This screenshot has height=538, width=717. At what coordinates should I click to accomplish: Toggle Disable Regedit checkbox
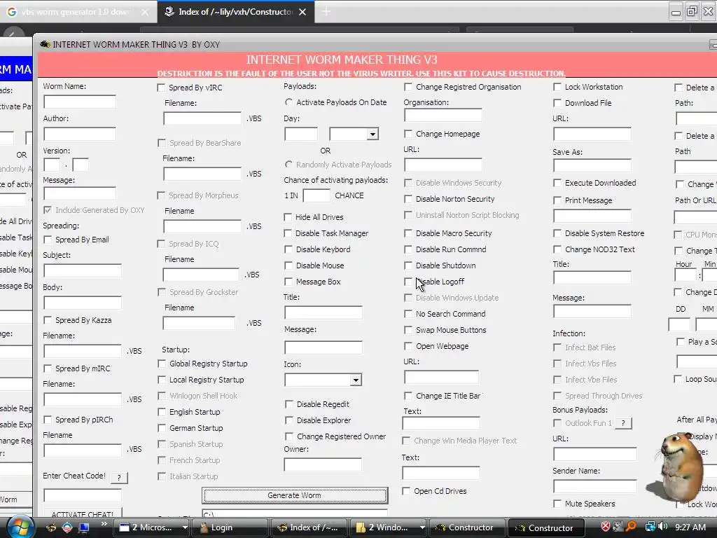point(289,404)
